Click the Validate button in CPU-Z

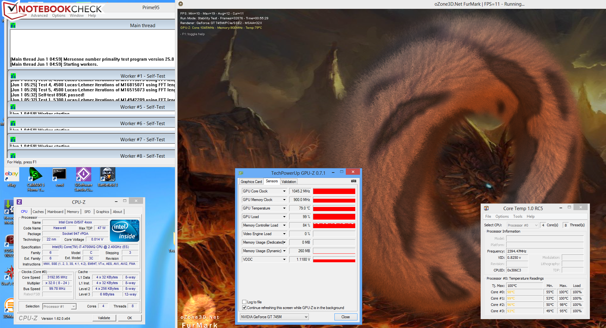104,318
